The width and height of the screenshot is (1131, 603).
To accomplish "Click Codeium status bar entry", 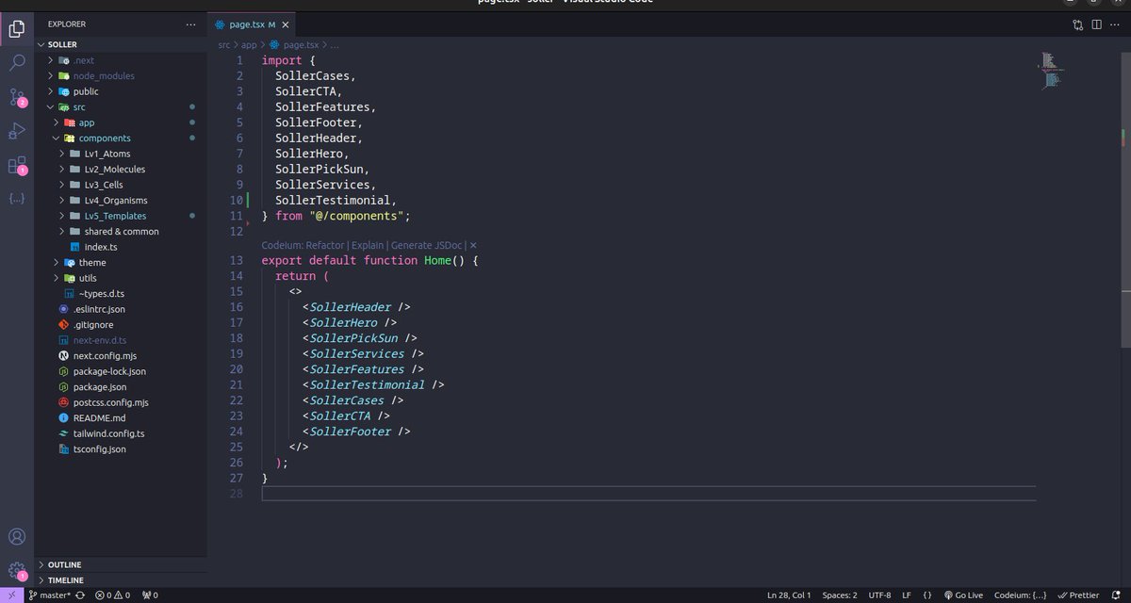I will tap(1020, 595).
